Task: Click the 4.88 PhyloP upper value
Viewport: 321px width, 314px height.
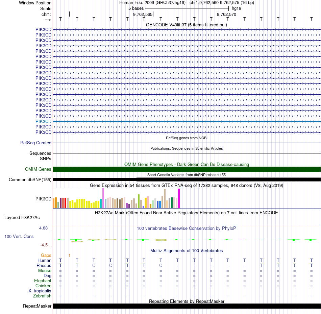Action: click(43, 228)
